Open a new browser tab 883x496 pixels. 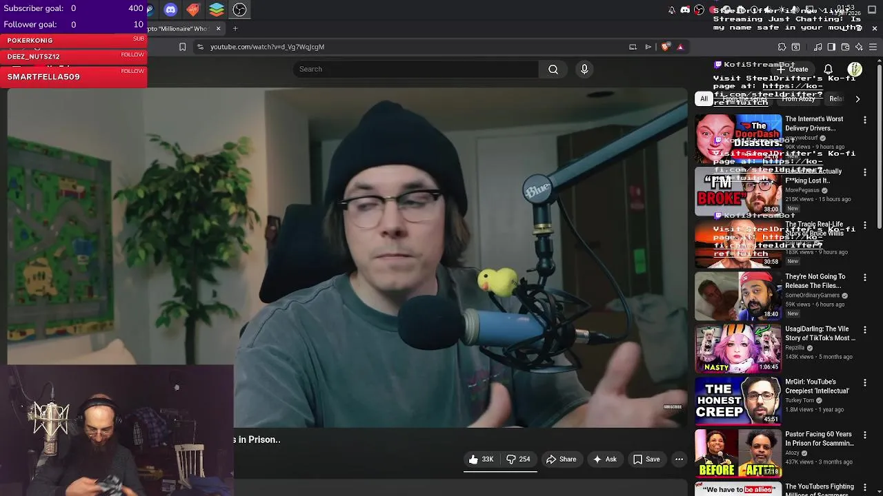pos(235,28)
